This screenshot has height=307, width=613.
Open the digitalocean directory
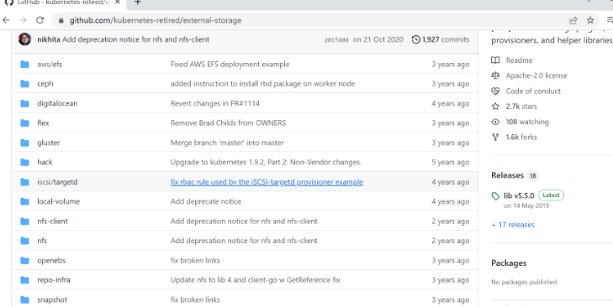(57, 103)
